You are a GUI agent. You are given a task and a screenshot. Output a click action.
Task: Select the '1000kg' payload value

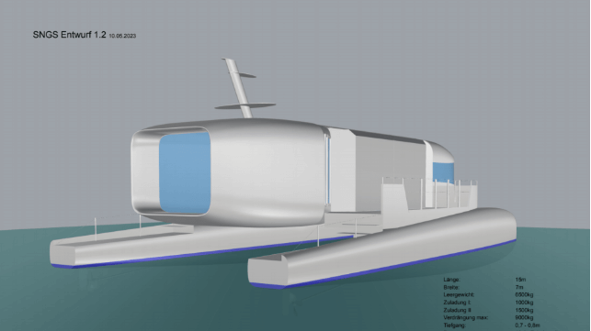point(524,303)
